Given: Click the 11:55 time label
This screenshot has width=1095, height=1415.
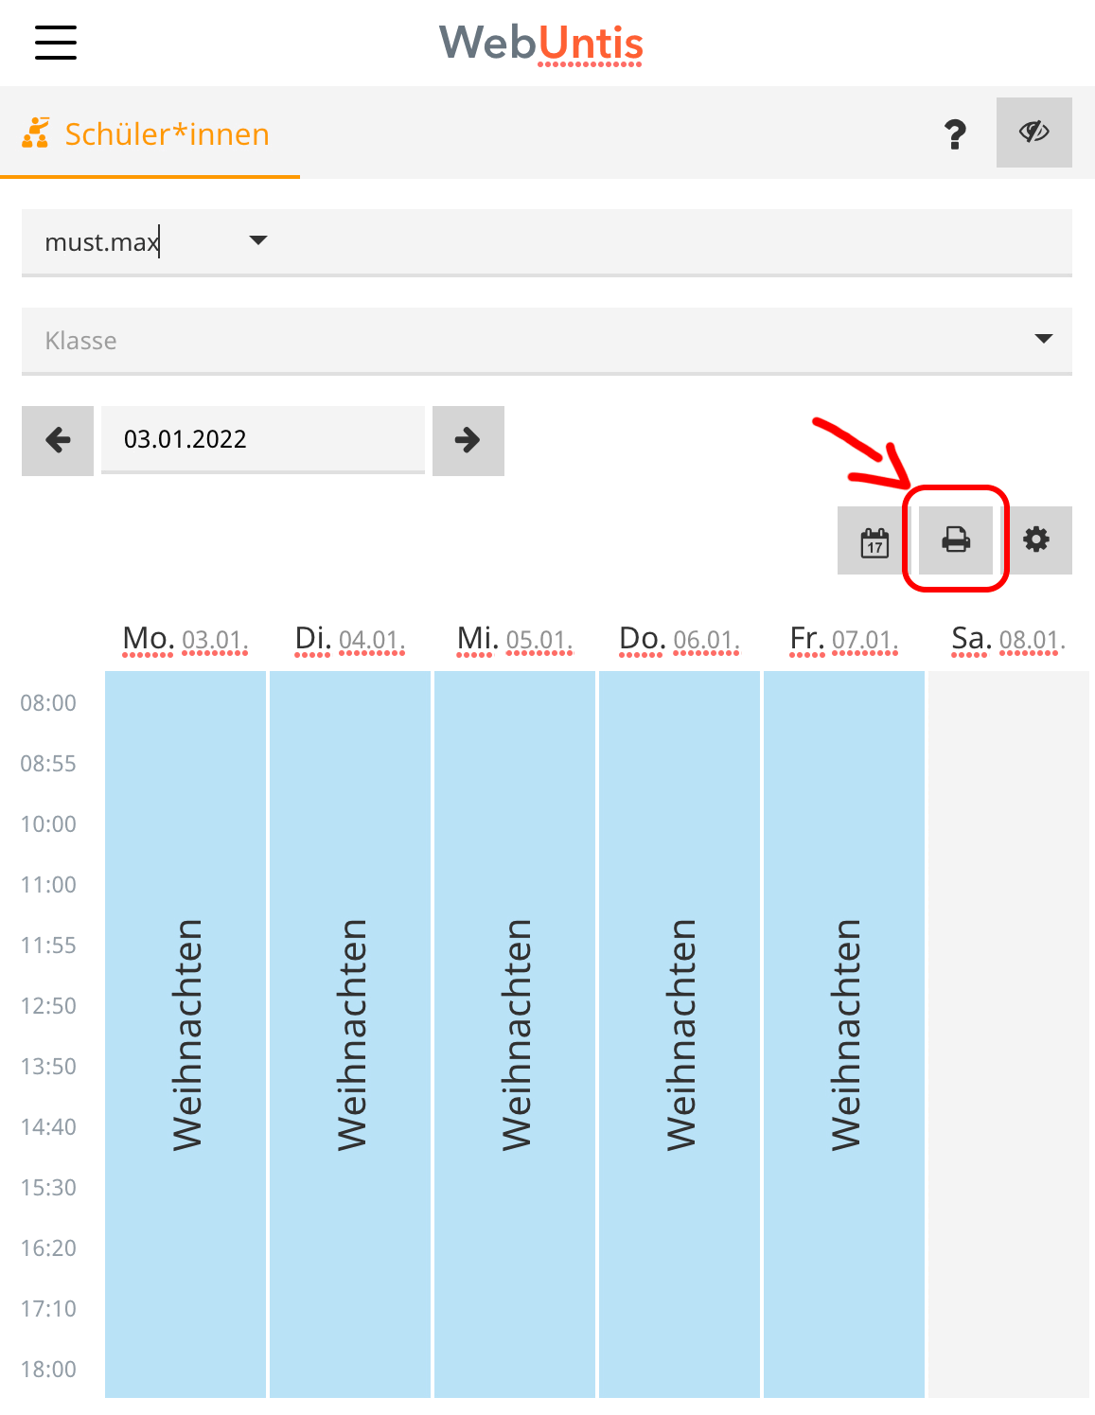Looking at the screenshot, I should click(48, 946).
